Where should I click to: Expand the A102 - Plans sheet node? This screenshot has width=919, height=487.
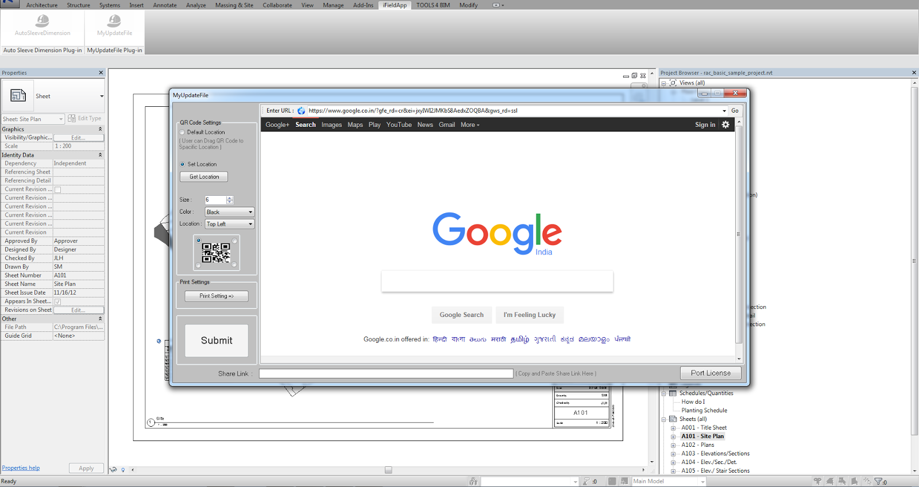click(673, 445)
